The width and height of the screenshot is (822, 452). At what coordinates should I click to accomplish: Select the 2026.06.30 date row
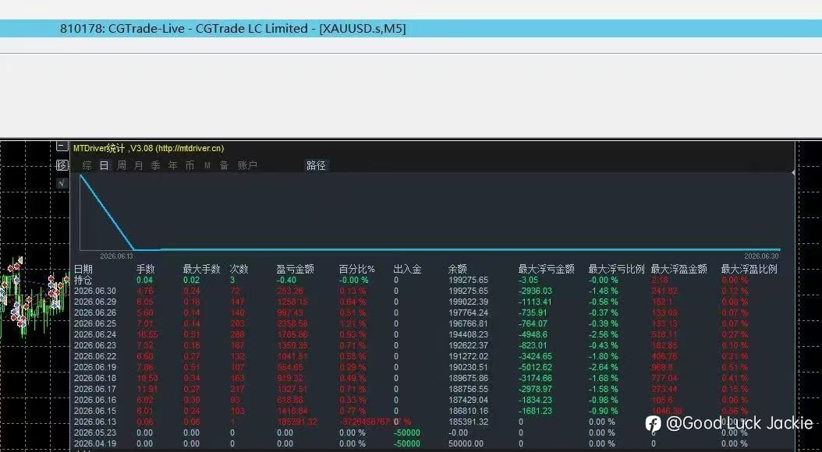tap(95, 291)
